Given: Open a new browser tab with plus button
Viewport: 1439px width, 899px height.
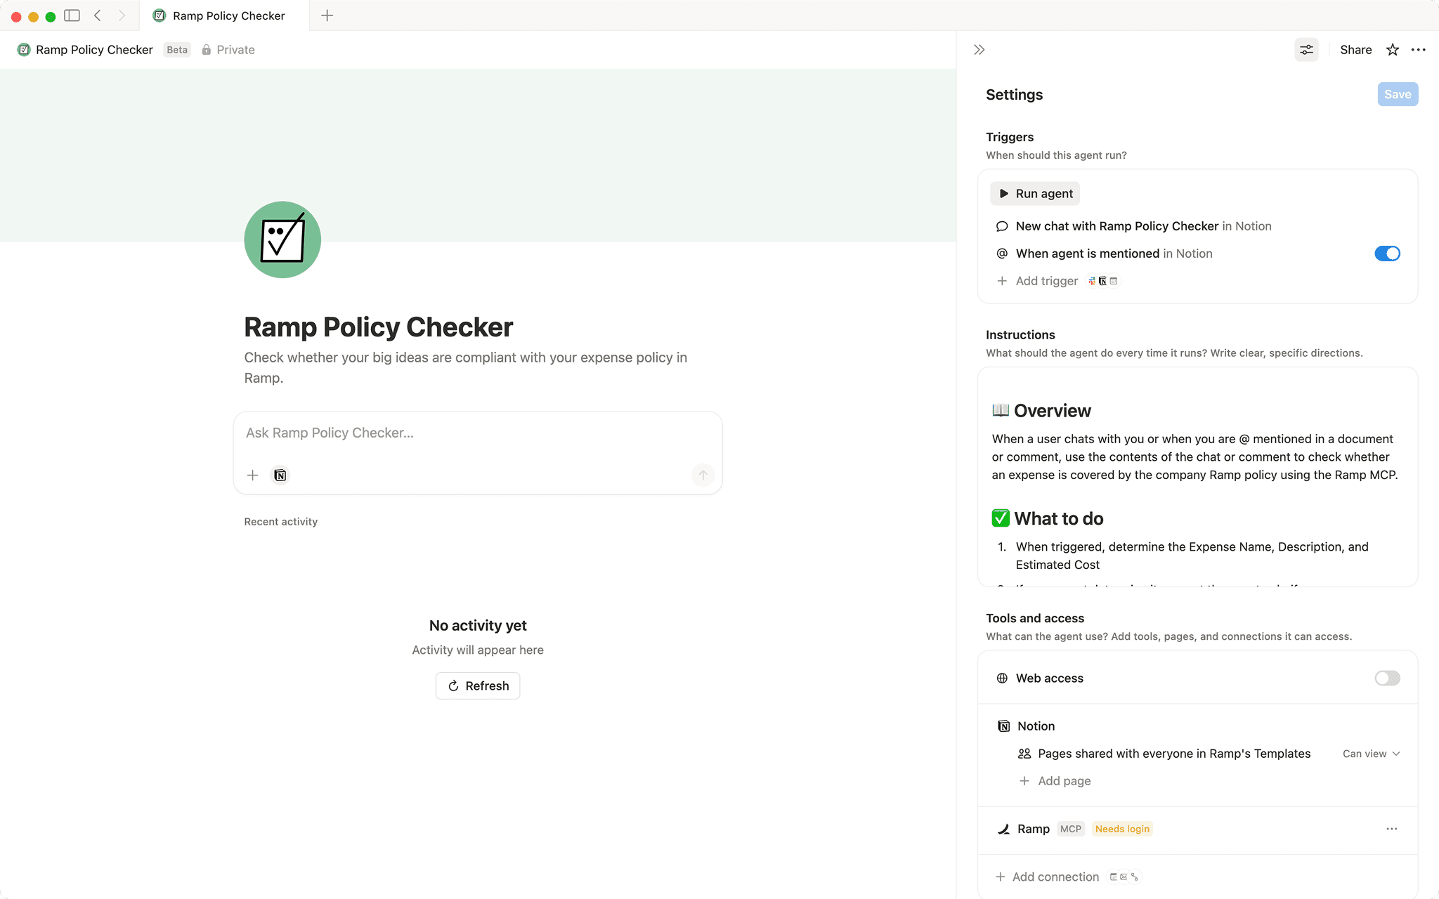Looking at the screenshot, I should click(326, 15).
